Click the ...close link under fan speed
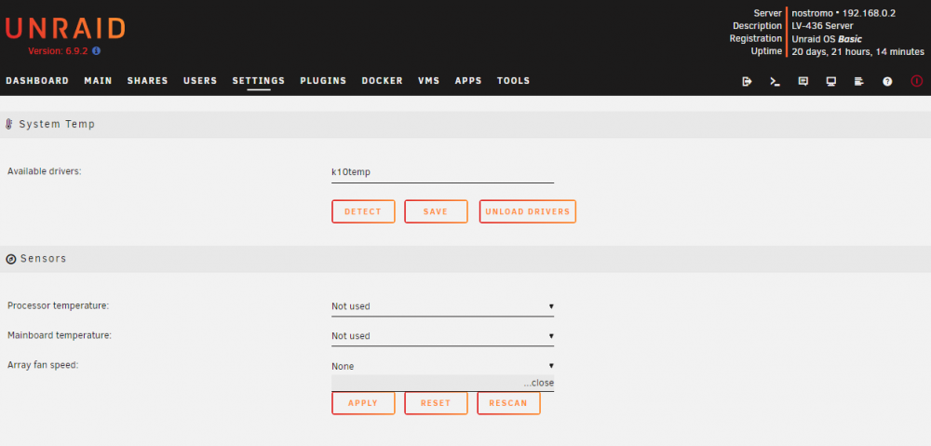The height and width of the screenshot is (446, 931). tap(538, 383)
